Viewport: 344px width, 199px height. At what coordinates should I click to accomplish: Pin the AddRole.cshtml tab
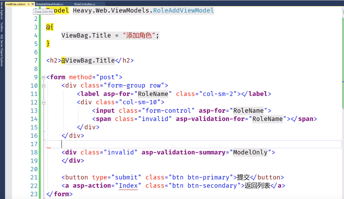[28, 4]
